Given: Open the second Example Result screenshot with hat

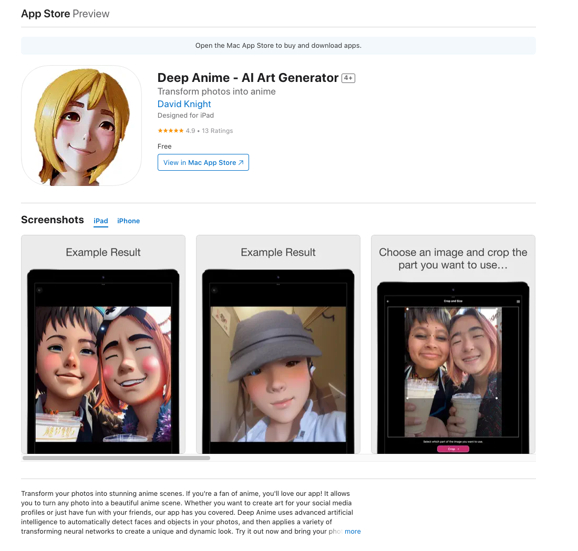Looking at the screenshot, I should [x=278, y=344].
